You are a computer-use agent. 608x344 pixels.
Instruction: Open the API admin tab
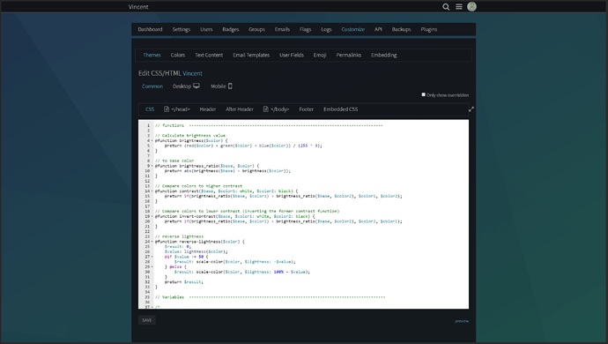pos(378,29)
